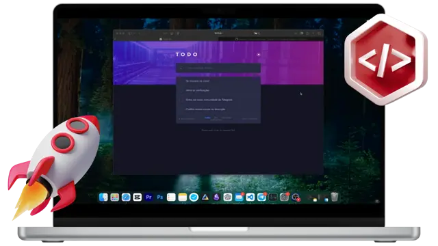
Task: Check "Confira nossos cursos na descrição" checkbox
Action: [x=181, y=109]
